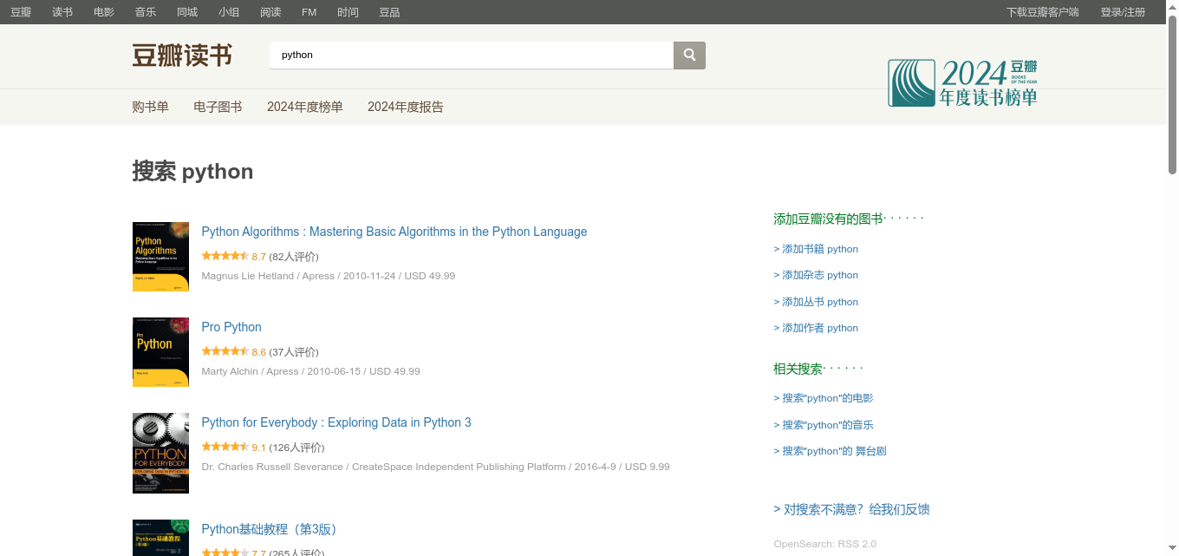This screenshot has width=1179, height=556.
Task: Search python 的电影 link
Action: (x=824, y=398)
